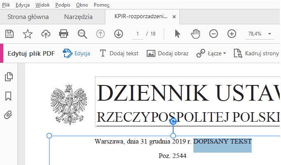The width and height of the screenshot is (281, 165).
Task: Click the text Warszawa, dnia 31 grudnia
Action: (132, 141)
